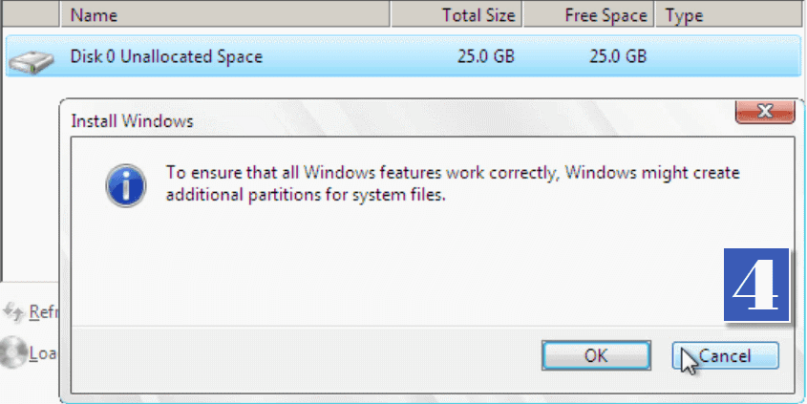Close the Install Windows dialog with X
807x404 pixels.
[x=766, y=112]
